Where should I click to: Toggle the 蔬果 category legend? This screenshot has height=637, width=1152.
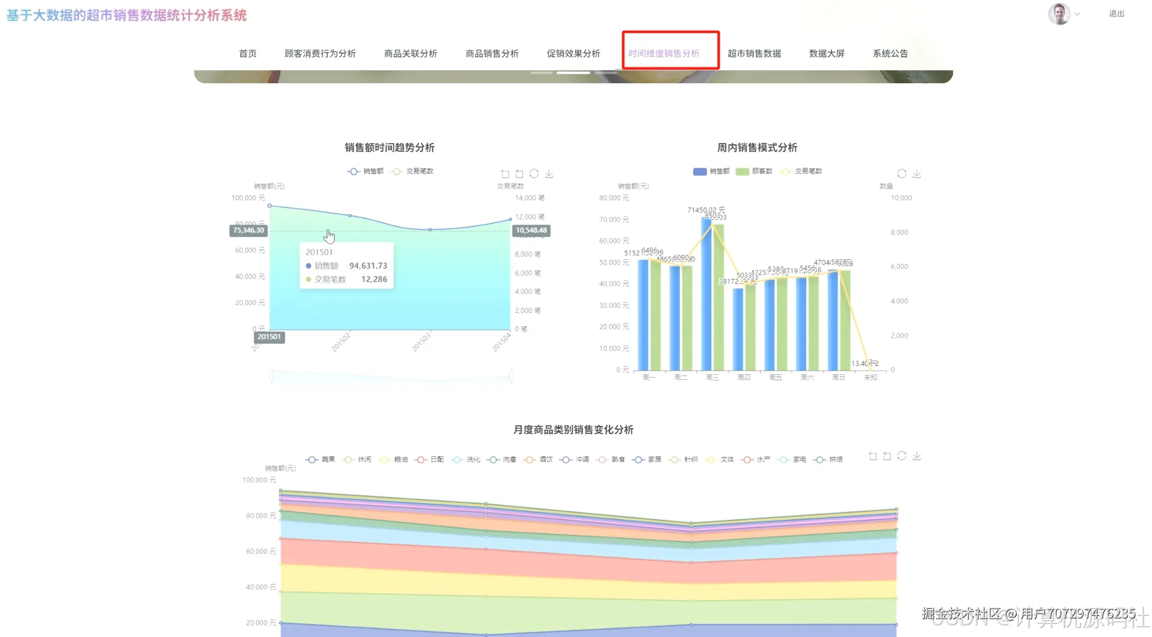pyautogui.click(x=320, y=459)
